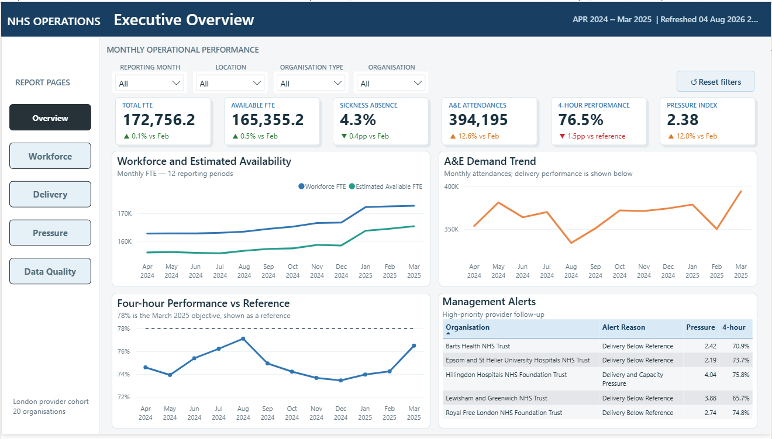Click the Reset filters button
This screenshot has width=772, height=439.
coord(716,82)
